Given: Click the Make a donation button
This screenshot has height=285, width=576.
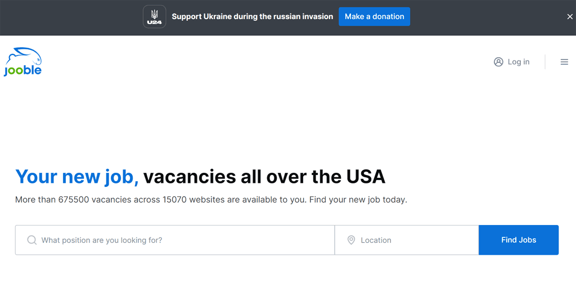Looking at the screenshot, I should 374,16.
